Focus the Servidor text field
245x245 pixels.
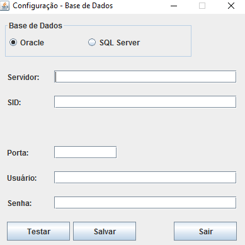[x=145, y=77]
